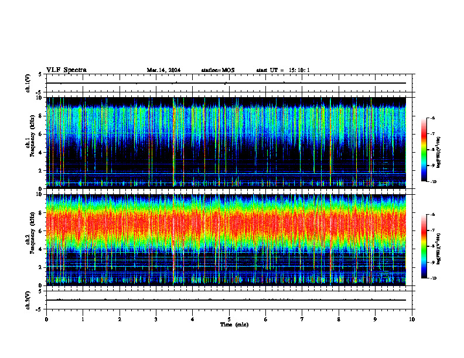Click the '7' label on the Time axis

[x=302, y=319]
